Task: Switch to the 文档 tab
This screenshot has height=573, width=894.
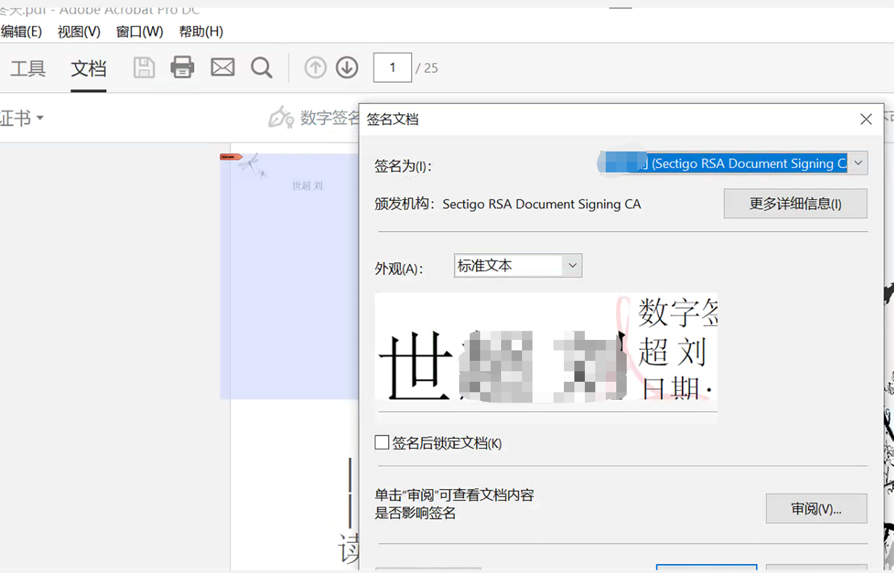Action: point(89,68)
